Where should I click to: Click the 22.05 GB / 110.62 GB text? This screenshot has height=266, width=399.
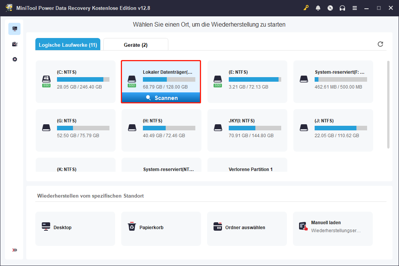tap(337, 136)
